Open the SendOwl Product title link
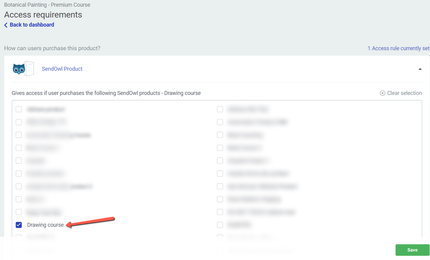This screenshot has height=260, width=430. [x=62, y=69]
